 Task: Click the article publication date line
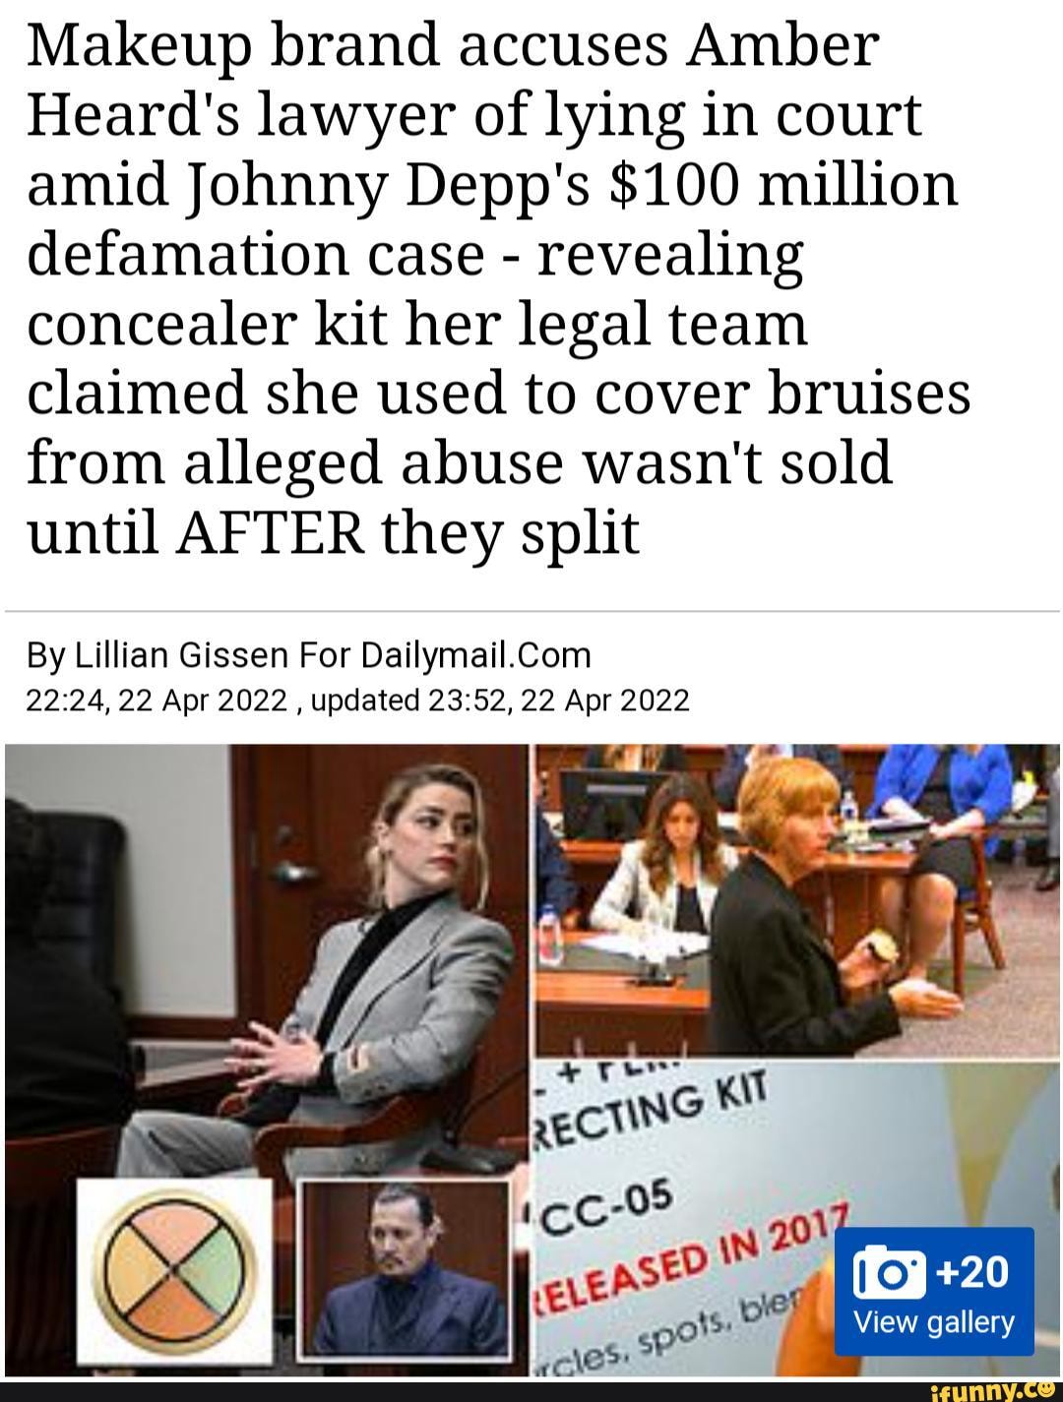[x=359, y=700]
